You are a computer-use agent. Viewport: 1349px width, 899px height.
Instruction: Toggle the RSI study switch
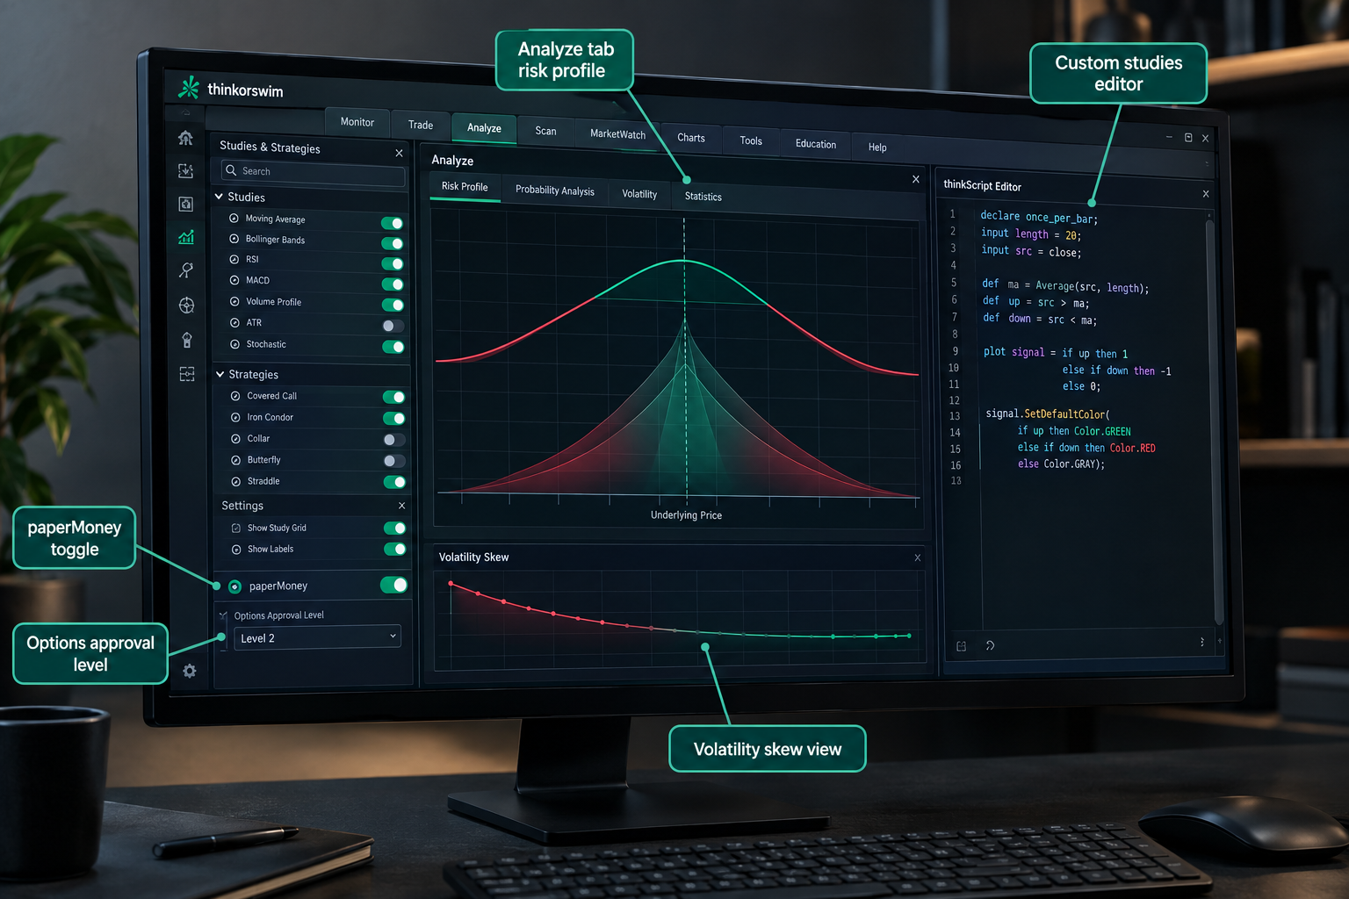click(393, 263)
